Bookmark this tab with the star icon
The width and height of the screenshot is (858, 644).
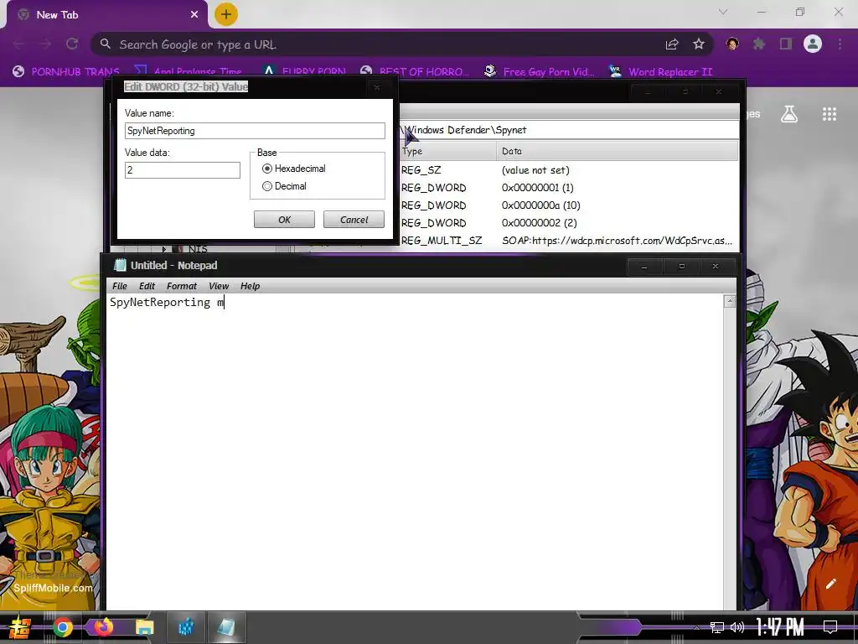pos(699,44)
